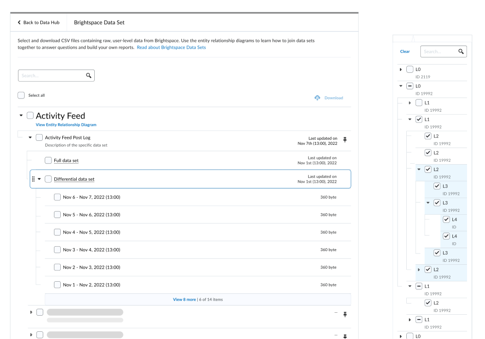Click the tree panel search magnifier icon

click(461, 51)
